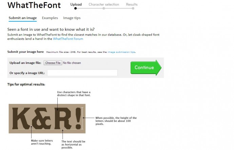Switch to the Submit an image tab
234x150 pixels.
click(x=23, y=18)
